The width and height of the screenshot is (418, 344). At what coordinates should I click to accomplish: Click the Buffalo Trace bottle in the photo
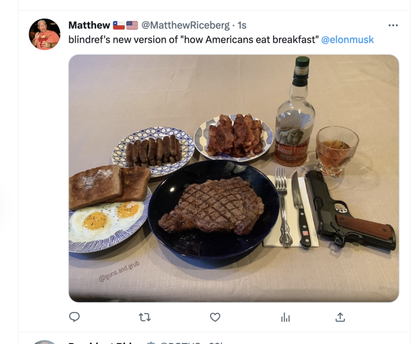click(x=295, y=111)
